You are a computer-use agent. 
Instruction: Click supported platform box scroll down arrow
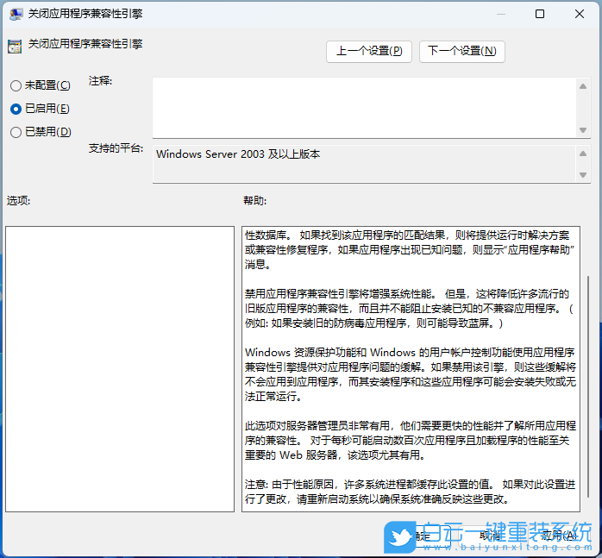(583, 175)
